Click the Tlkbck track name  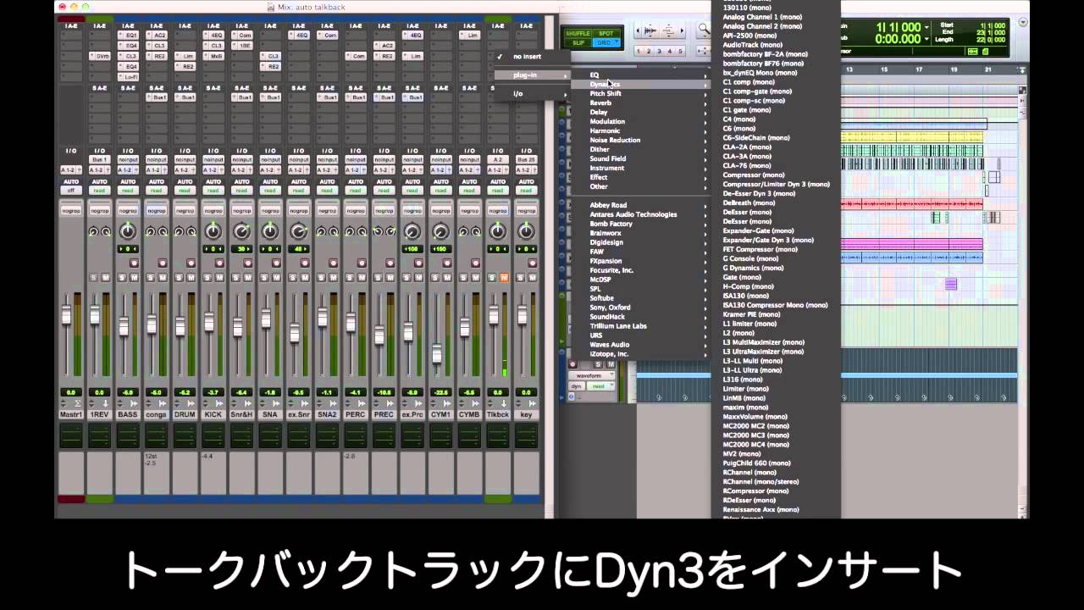[x=498, y=415]
